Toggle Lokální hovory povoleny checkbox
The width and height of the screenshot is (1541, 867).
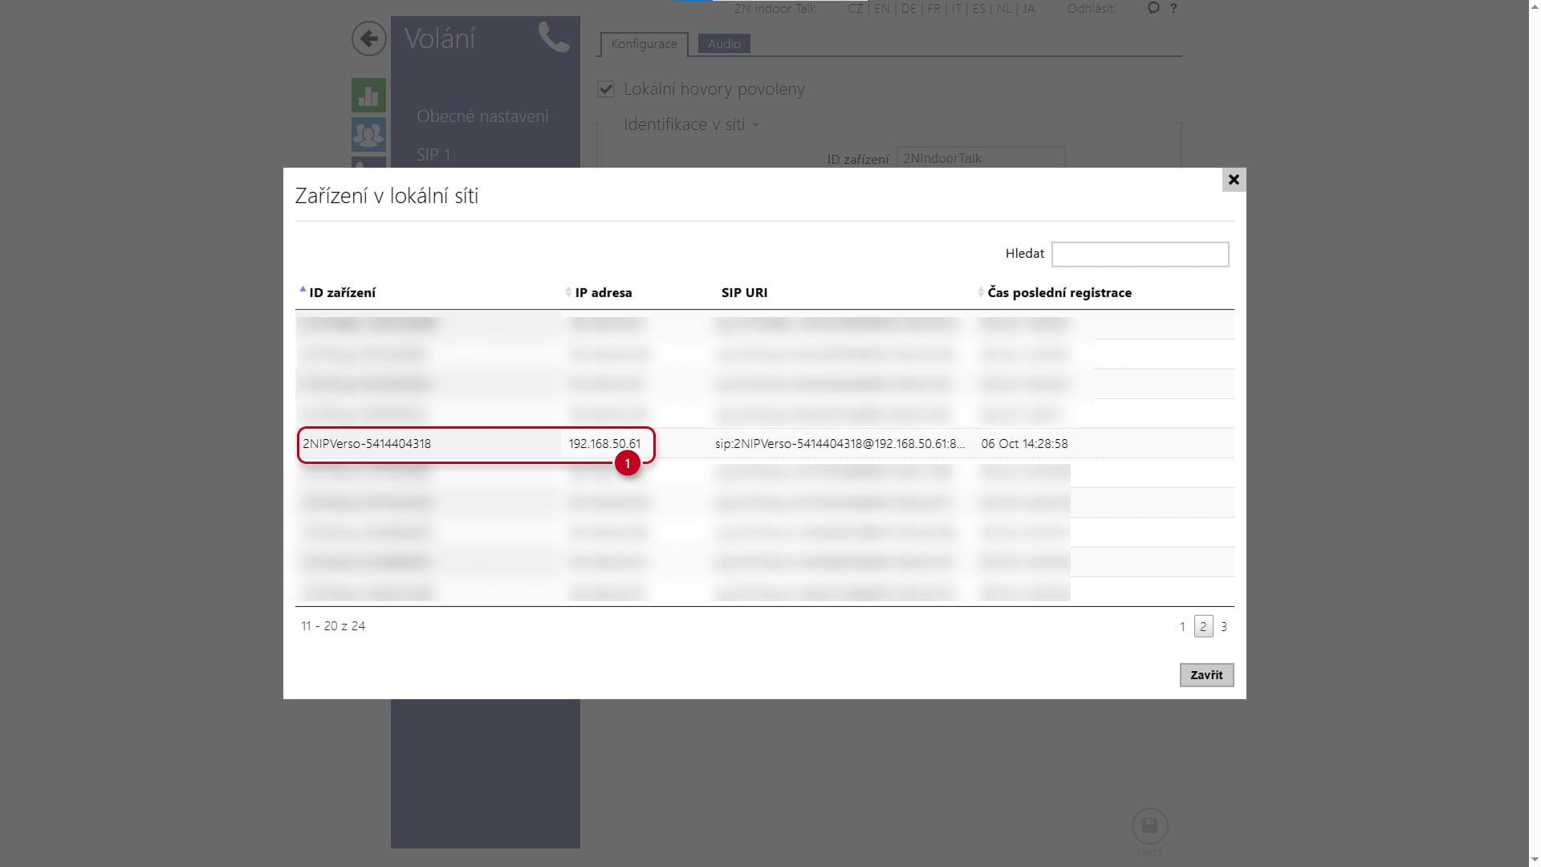pyautogui.click(x=606, y=89)
